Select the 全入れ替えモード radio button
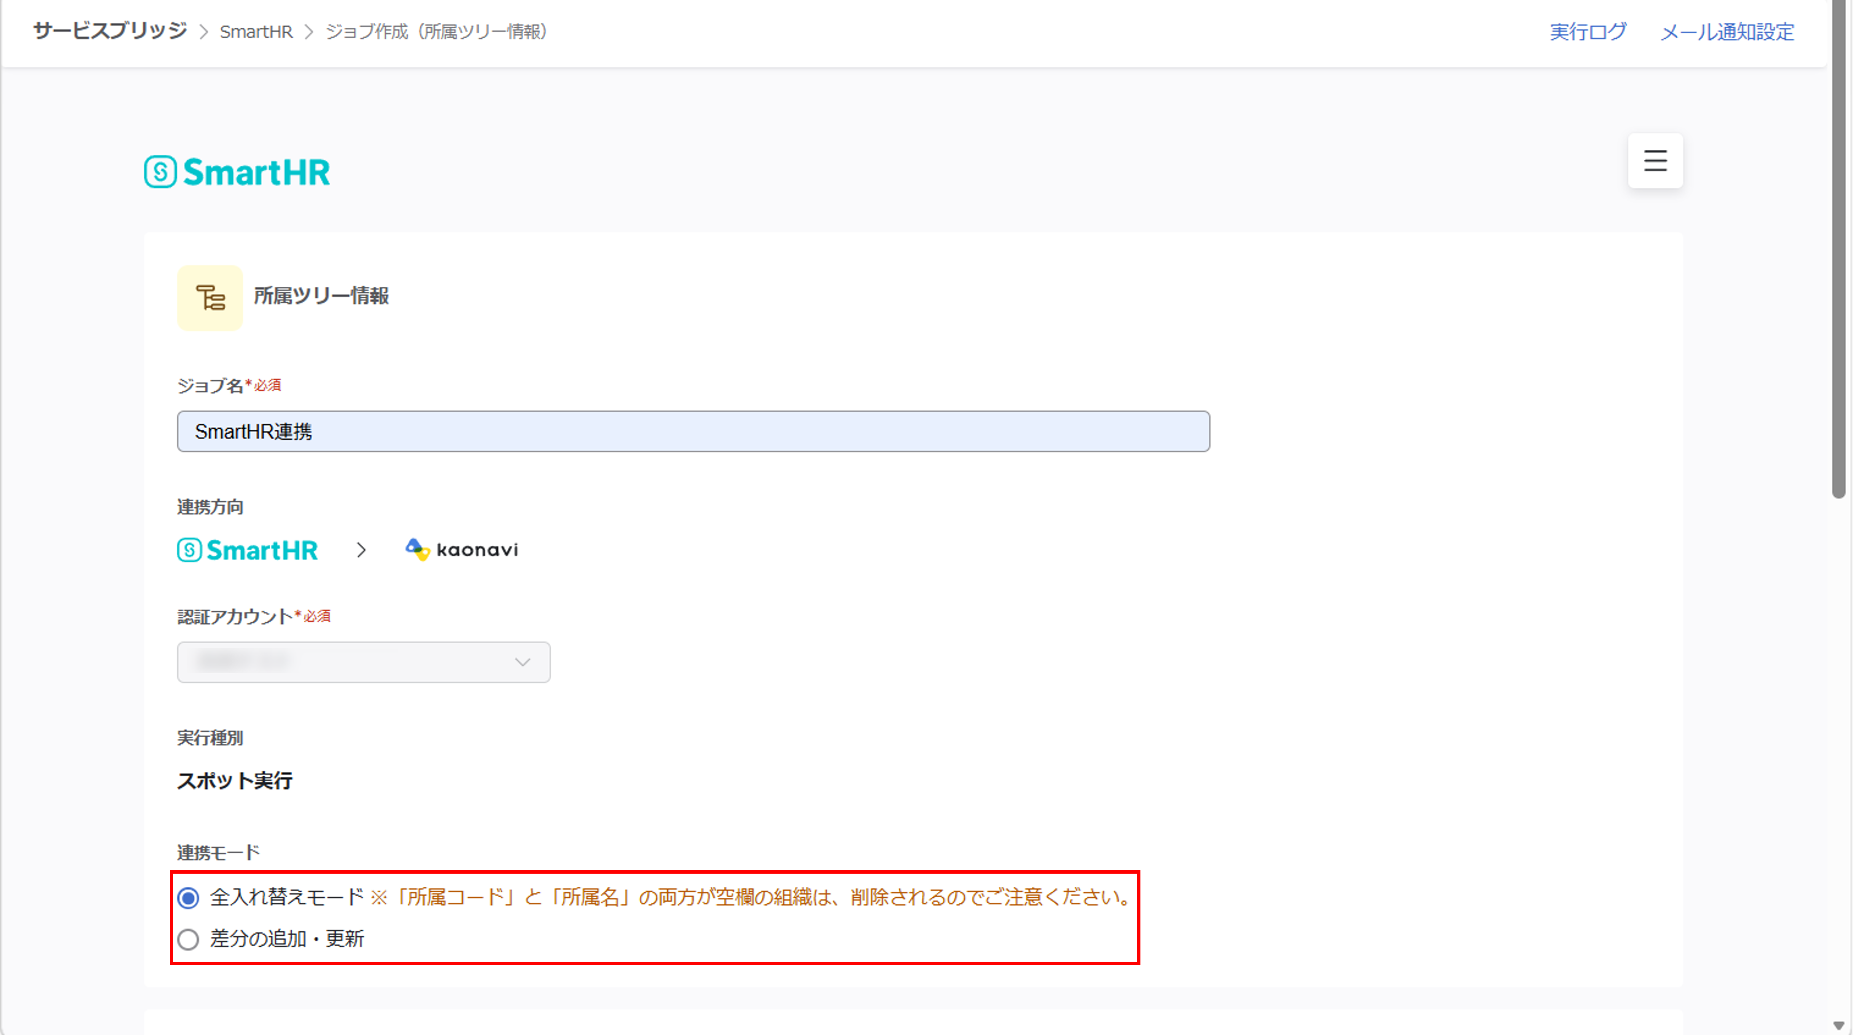This screenshot has height=1035, width=1853. pos(189,898)
